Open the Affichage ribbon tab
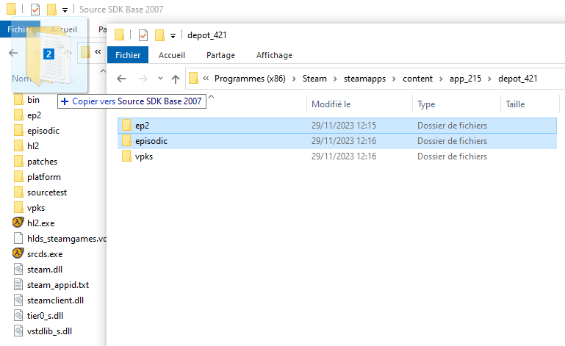The height and width of the screenshot is (346, 565). tap(274, 55)
